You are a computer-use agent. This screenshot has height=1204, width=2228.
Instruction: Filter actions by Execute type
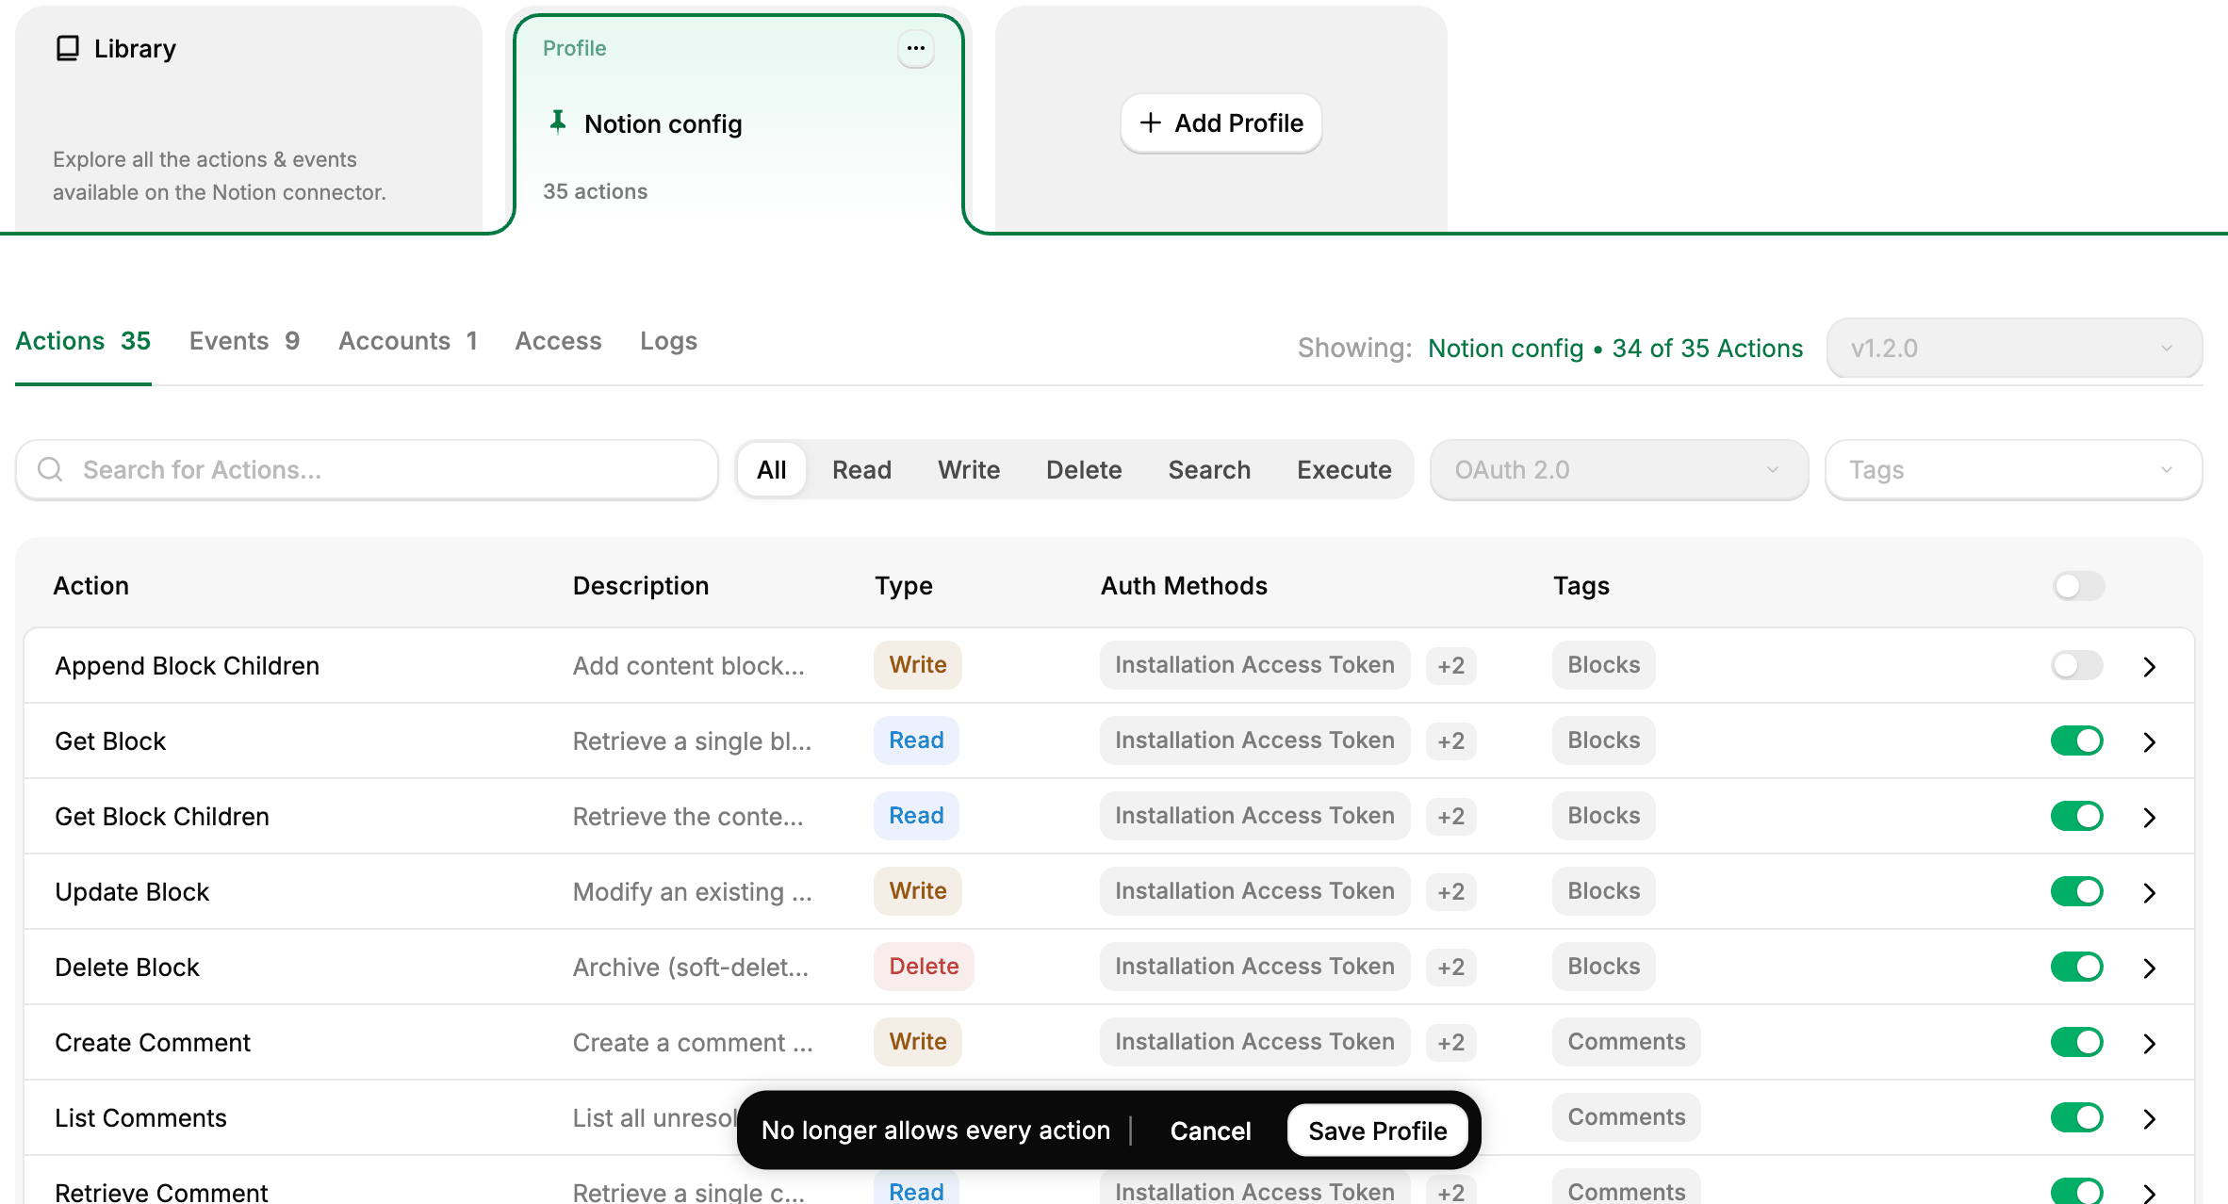(1344, 470)
